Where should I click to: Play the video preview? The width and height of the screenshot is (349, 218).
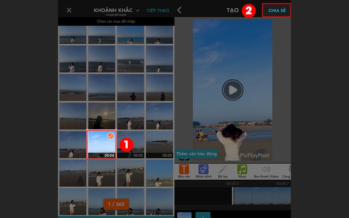[x=233, y=90]
